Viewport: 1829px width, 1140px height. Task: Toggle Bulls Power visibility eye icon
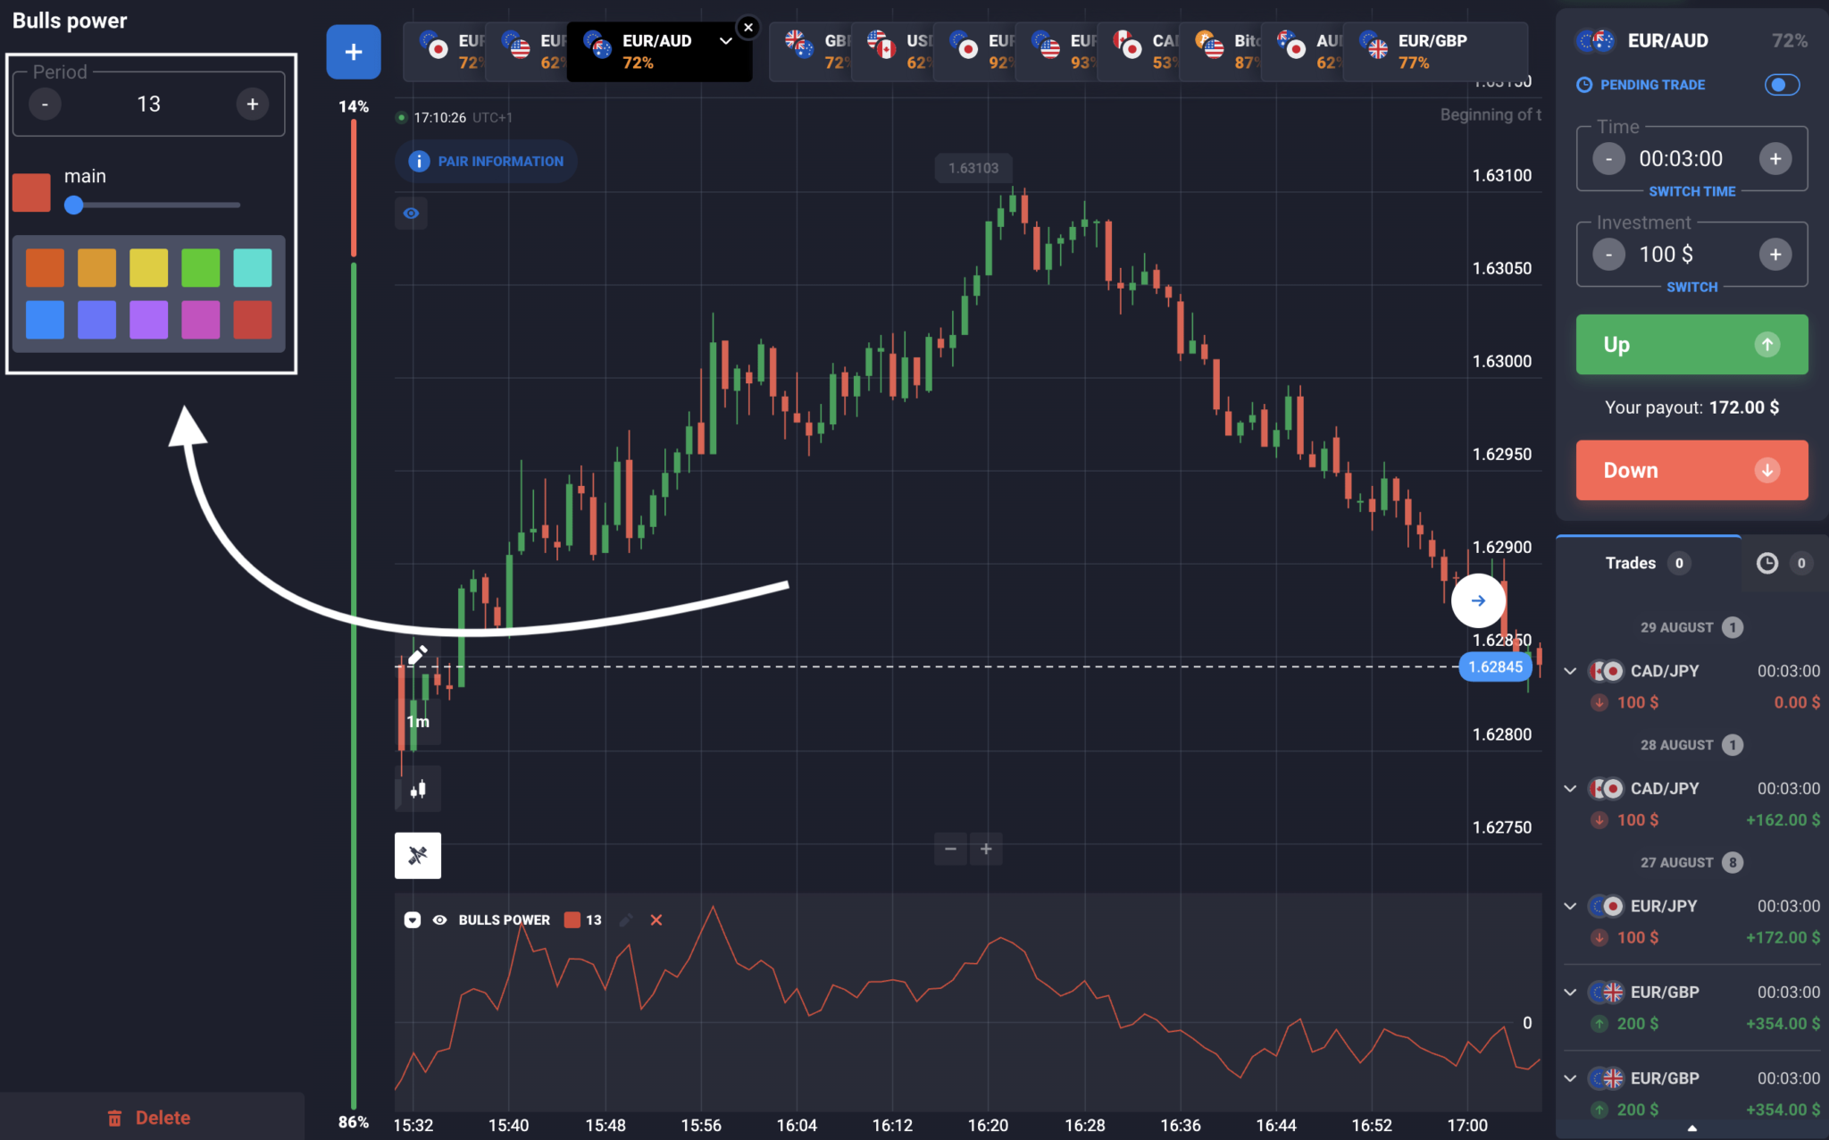click(x=439, y=920)
